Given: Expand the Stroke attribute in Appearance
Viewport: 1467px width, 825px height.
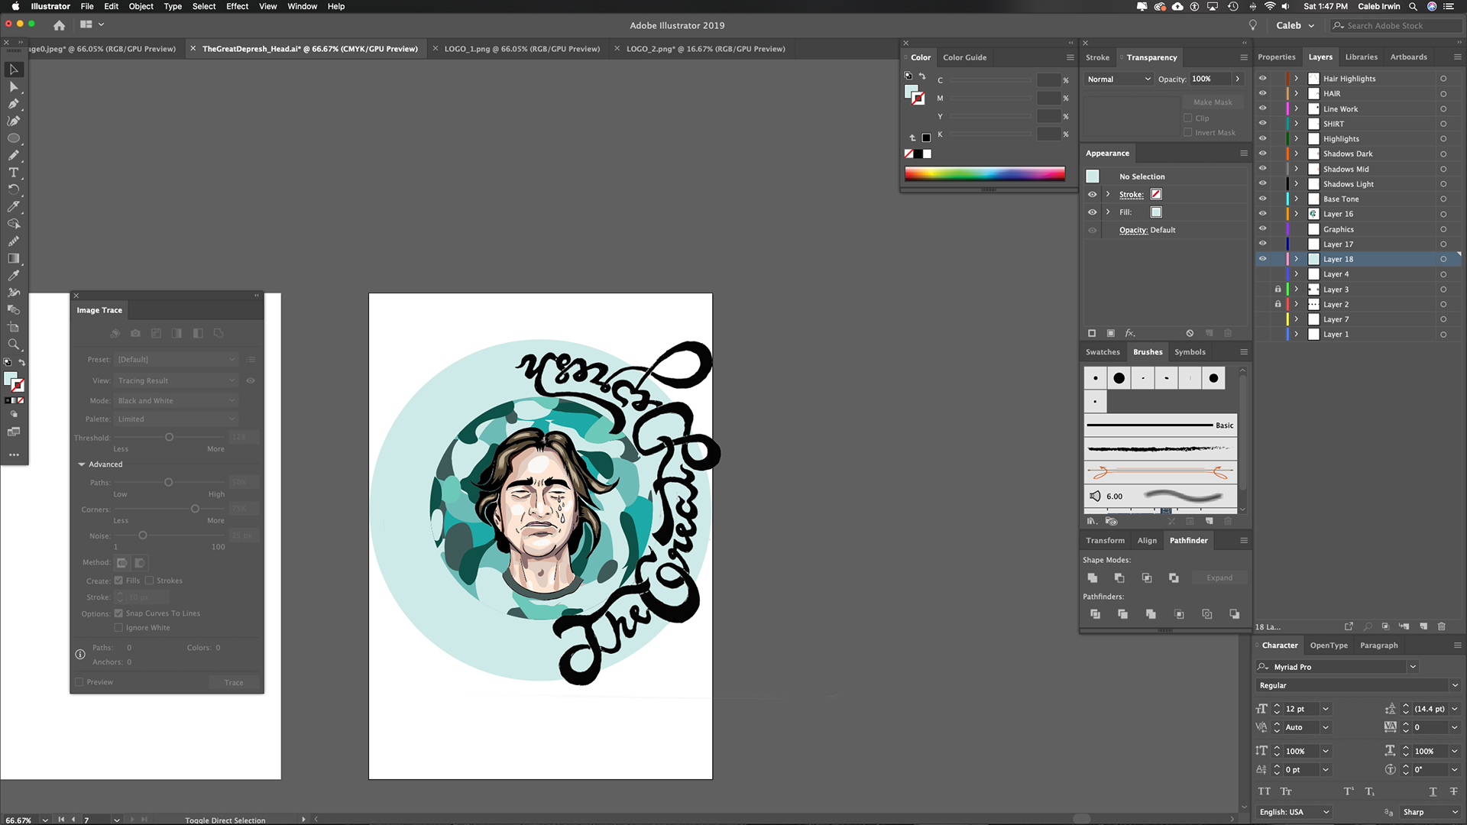Looking at the screenshot, I should click(x=1108, y=194).
